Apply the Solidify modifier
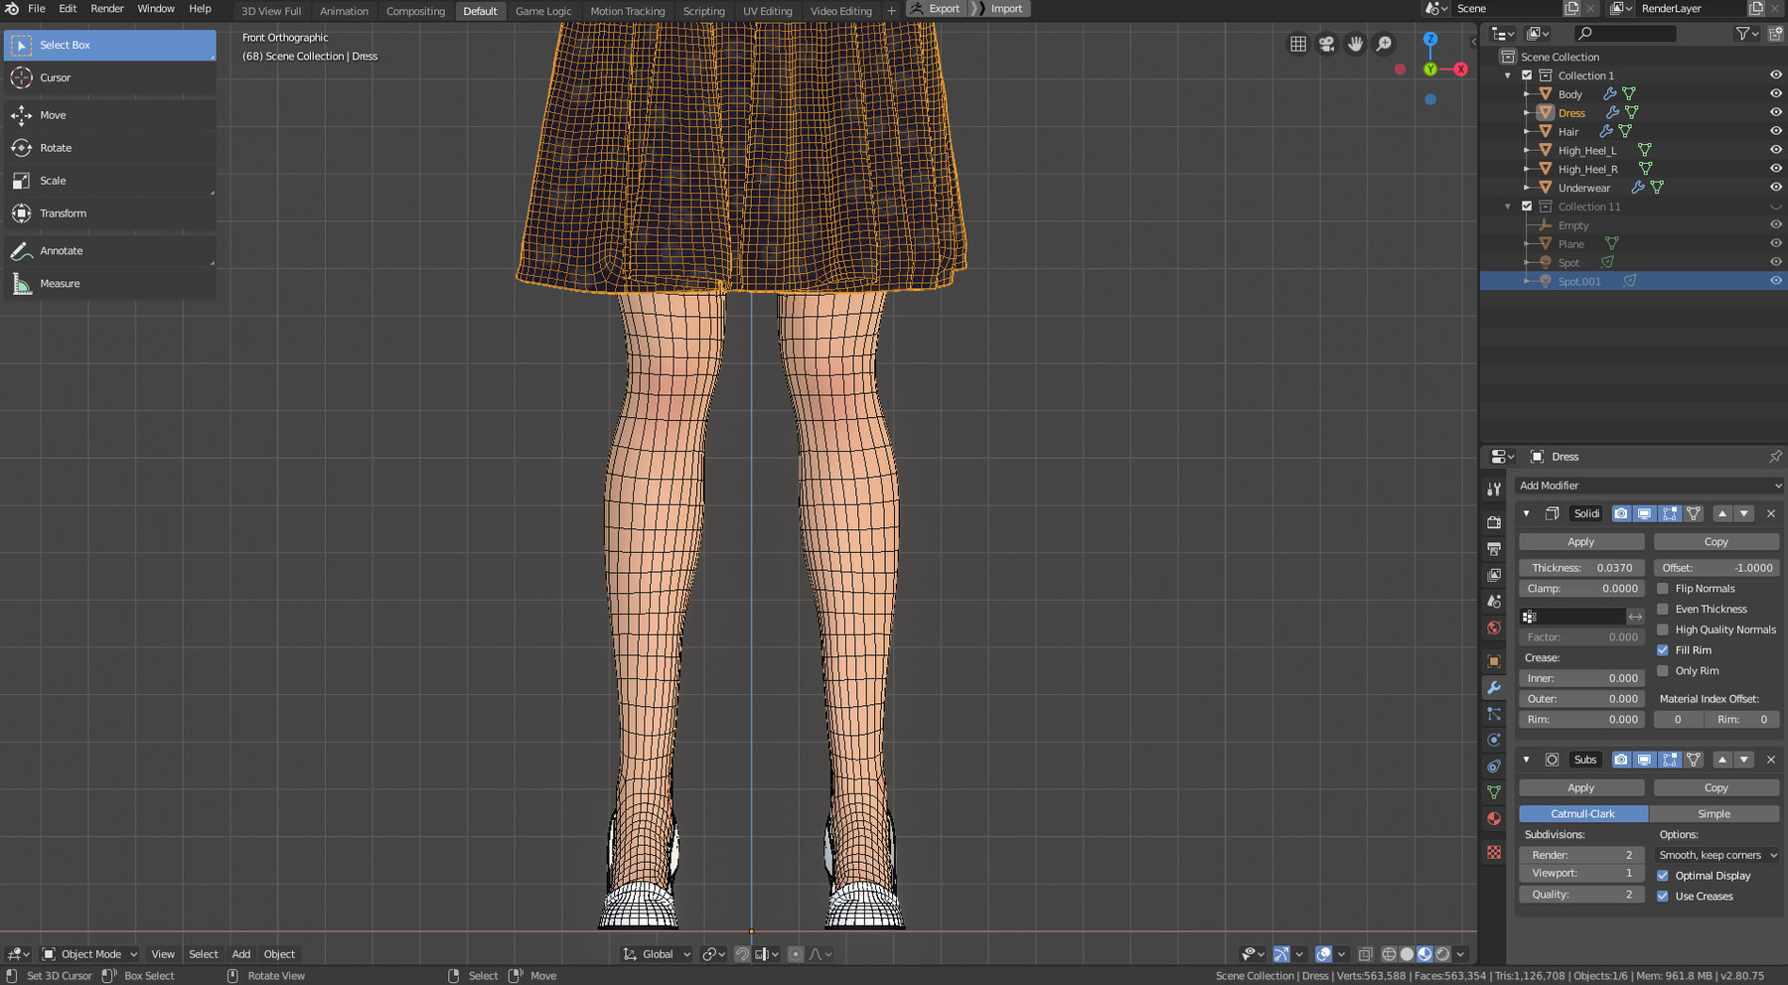 [1581, 542]
